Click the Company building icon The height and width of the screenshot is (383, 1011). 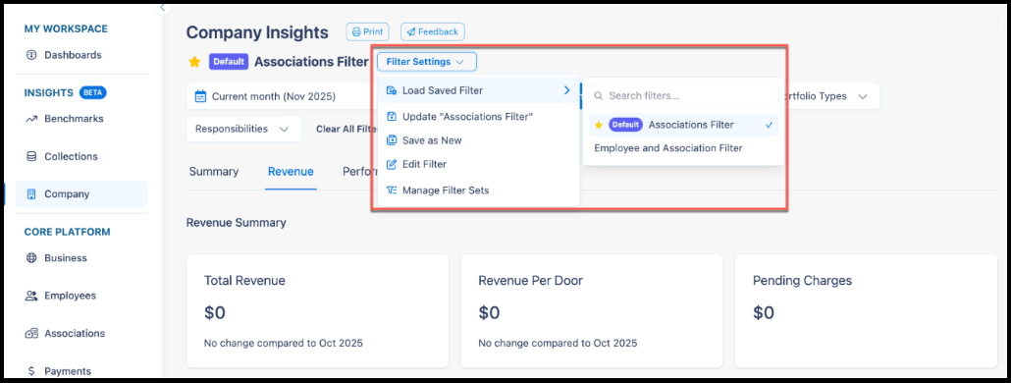point(30,194)
